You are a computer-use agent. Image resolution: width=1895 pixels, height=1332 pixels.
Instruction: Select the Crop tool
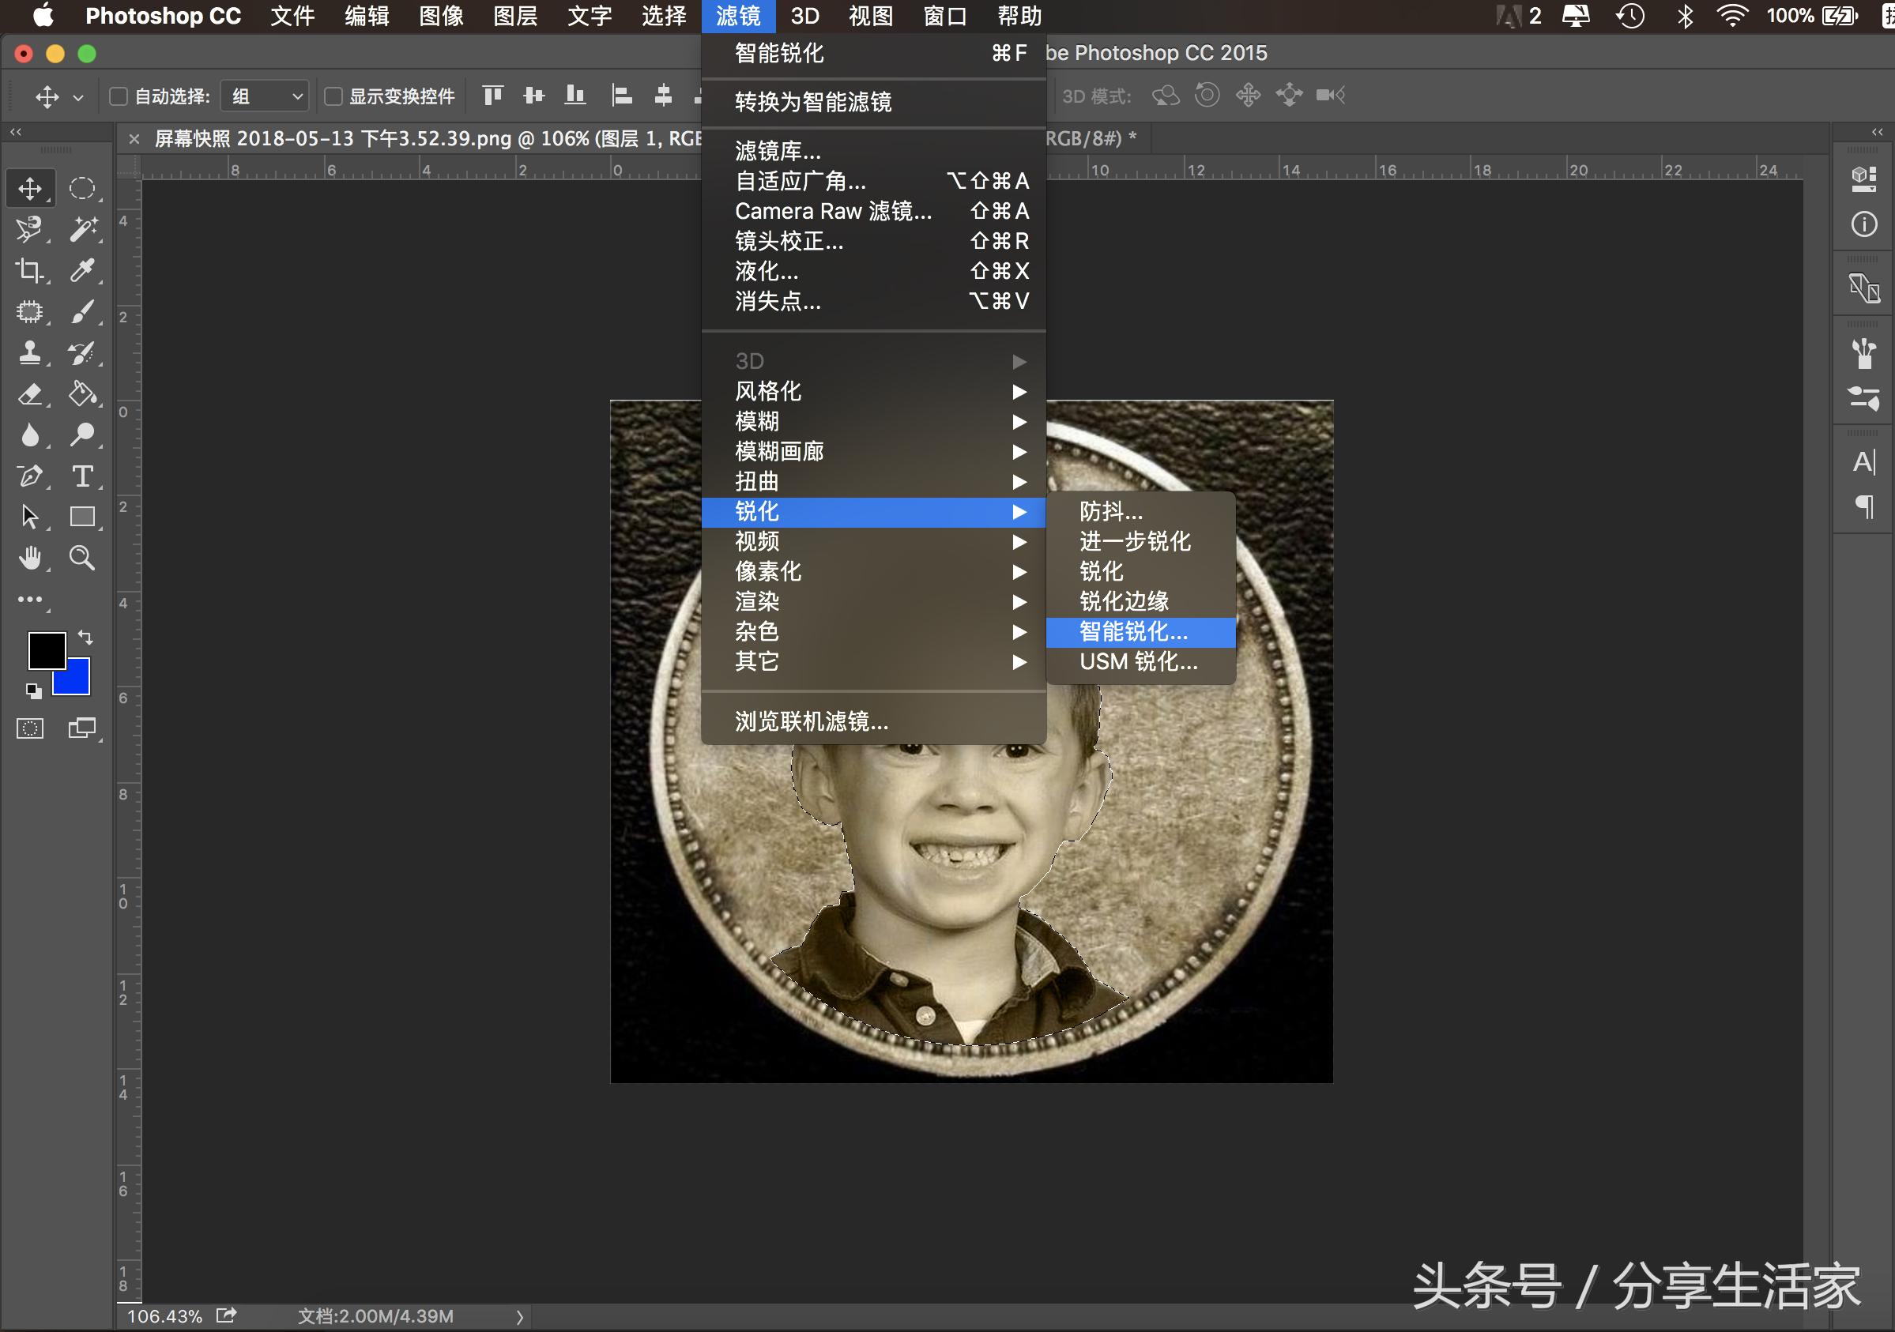click(31, 270)
